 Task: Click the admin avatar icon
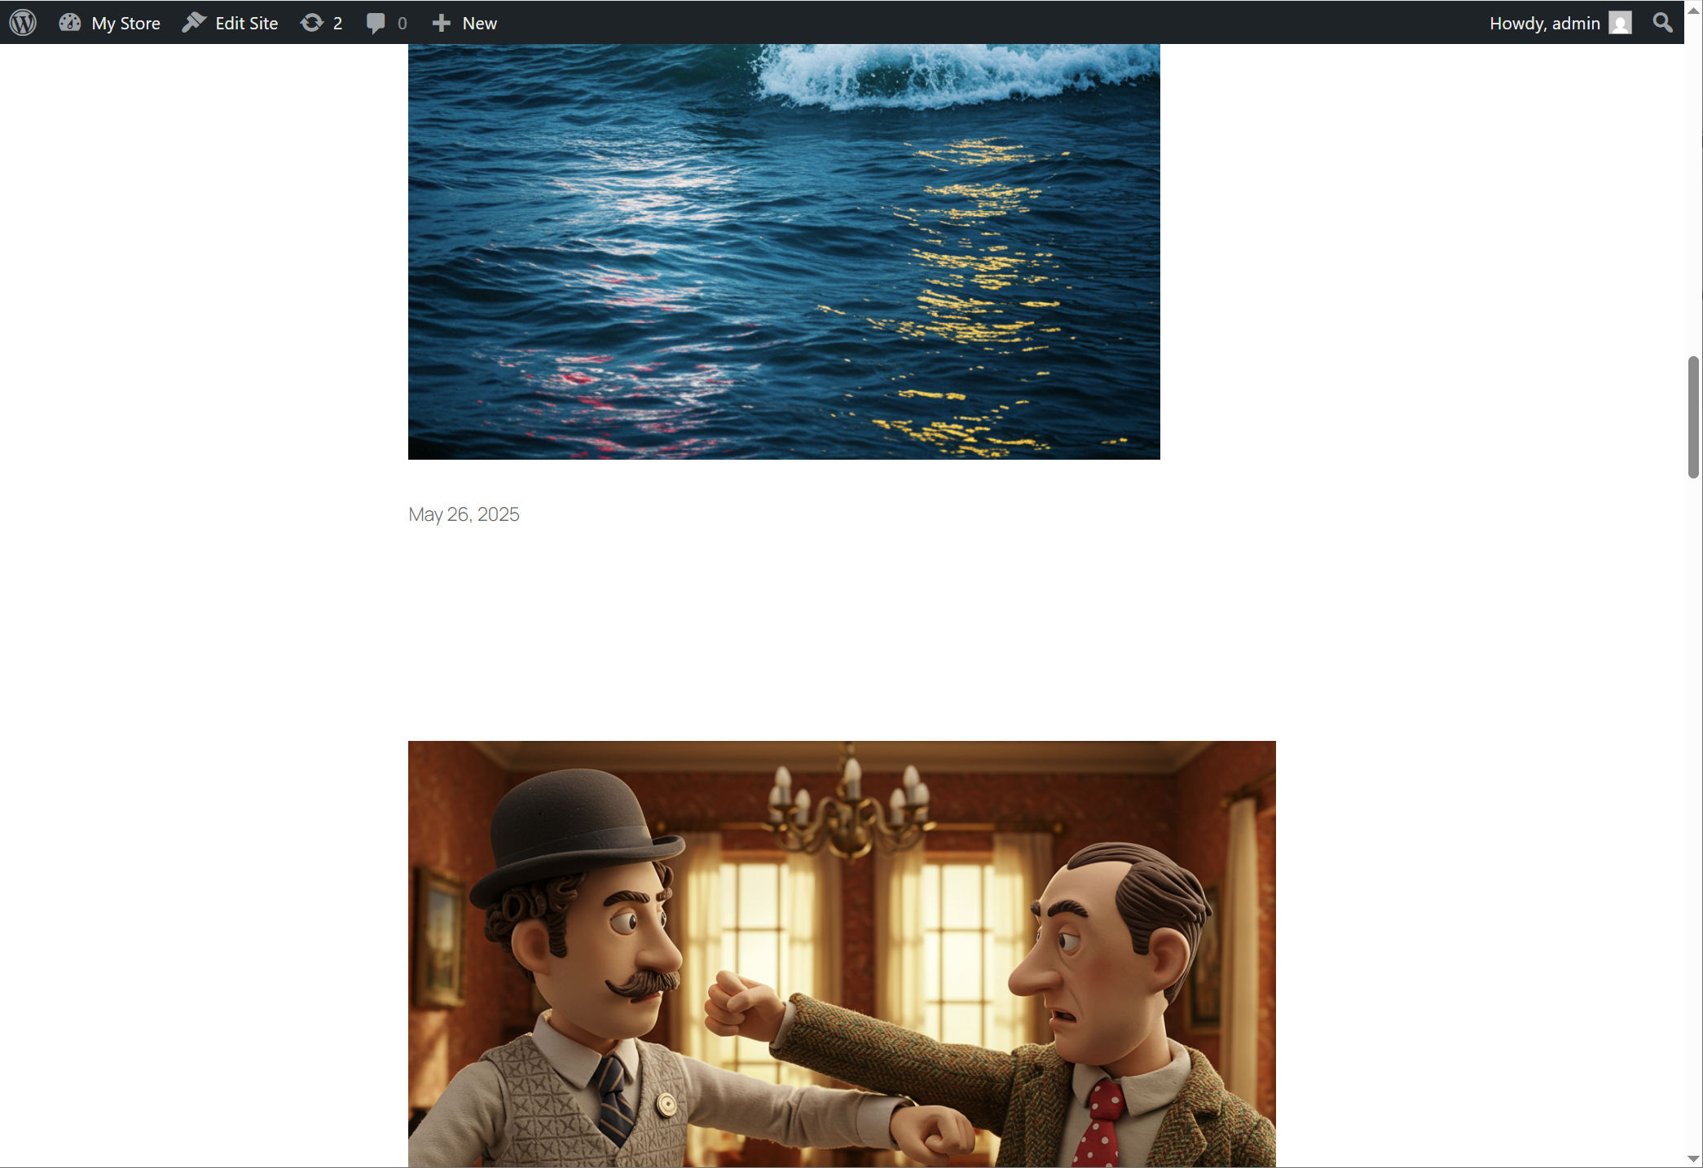point(1620,22)
